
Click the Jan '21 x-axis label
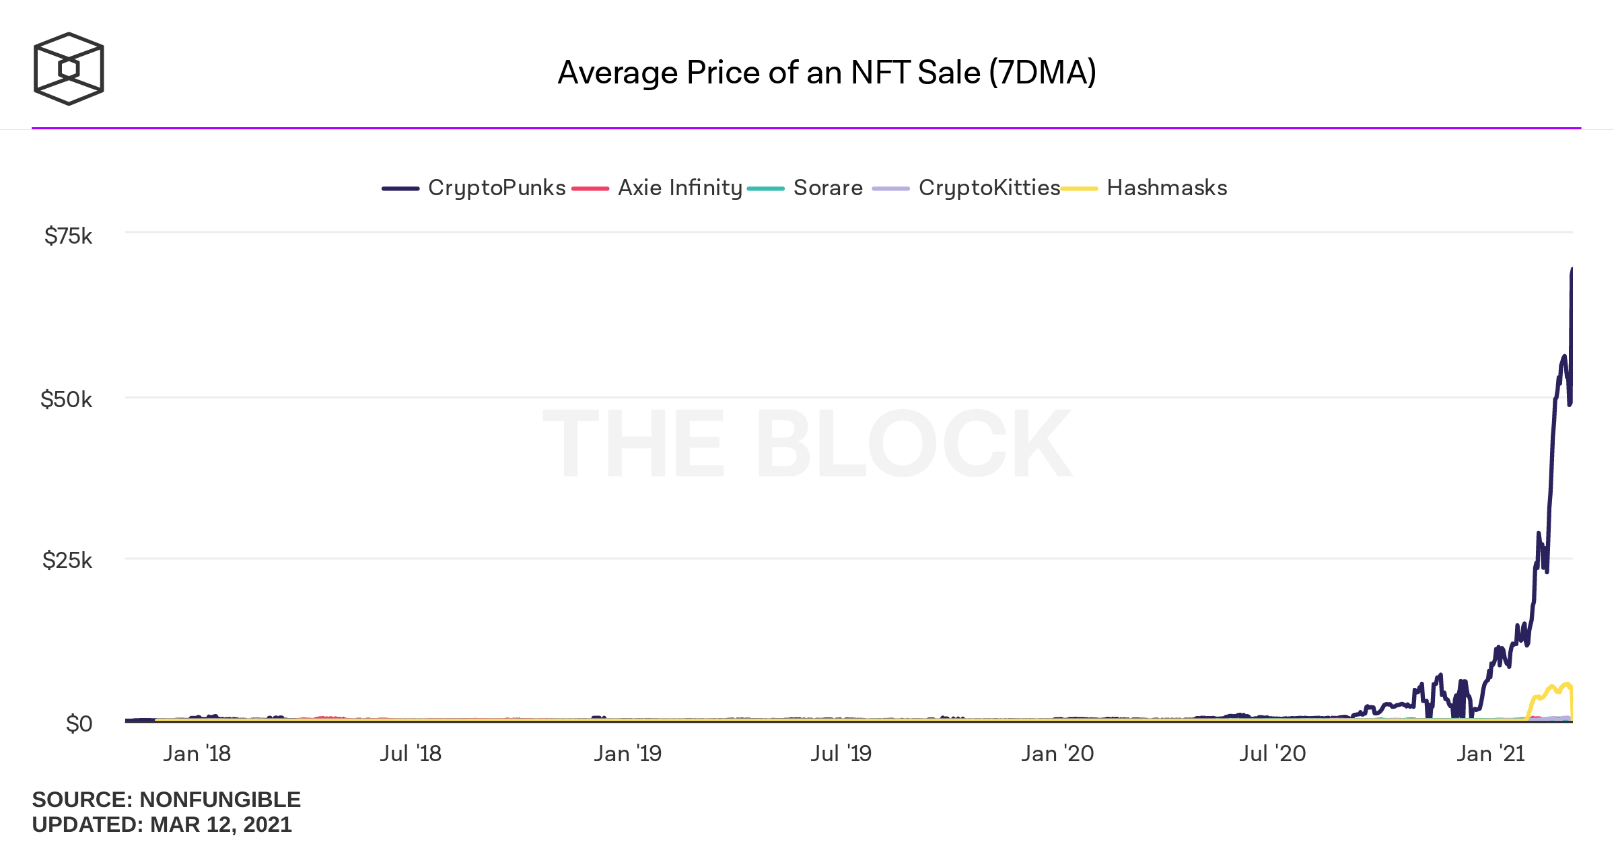click(x=1490, y=754)
